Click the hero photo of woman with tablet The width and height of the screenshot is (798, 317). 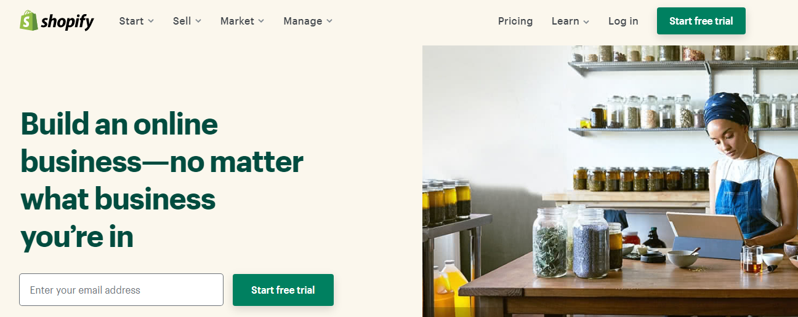click(x=610, y=181)
